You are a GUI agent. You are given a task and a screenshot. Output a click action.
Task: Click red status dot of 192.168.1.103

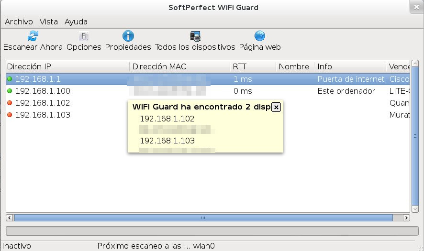click(x=10, y=115)
